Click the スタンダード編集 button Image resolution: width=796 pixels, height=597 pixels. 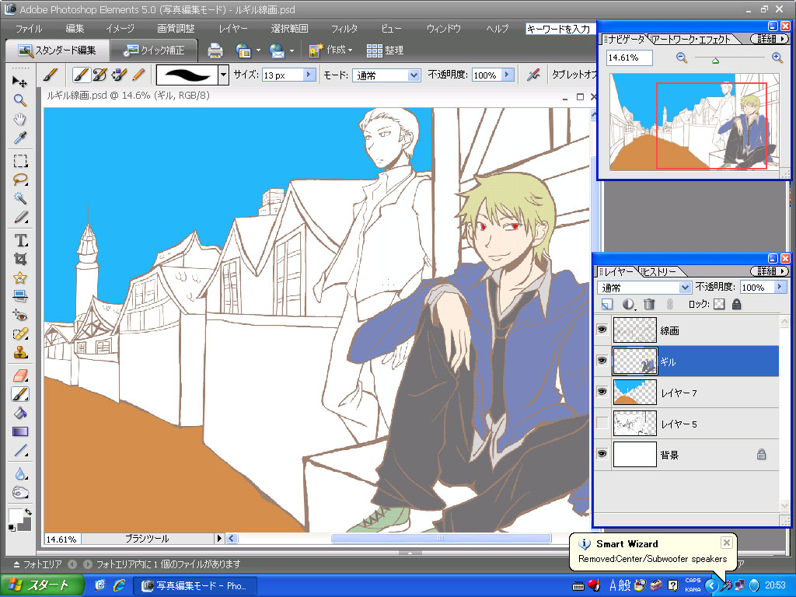coord(57,50)
